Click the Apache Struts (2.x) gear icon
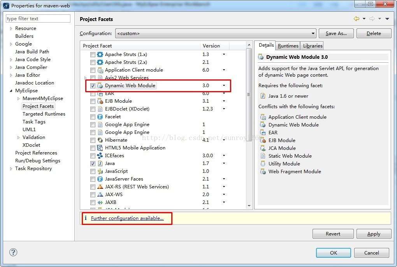 [x=100, y=62]
